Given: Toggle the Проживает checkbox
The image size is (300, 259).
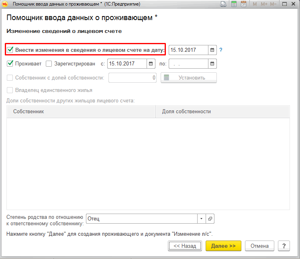Looking at the screenshot, I should (x=10, y=63).
